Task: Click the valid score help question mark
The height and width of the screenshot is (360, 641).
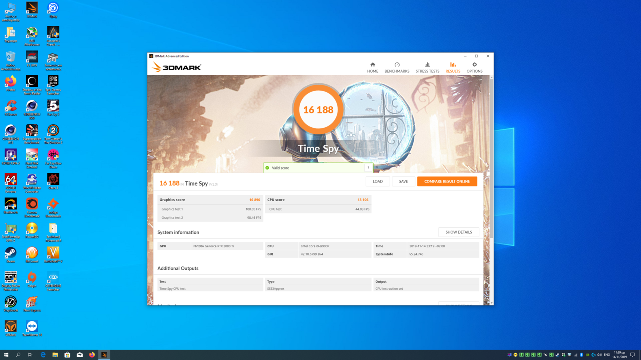Action: 368,168
